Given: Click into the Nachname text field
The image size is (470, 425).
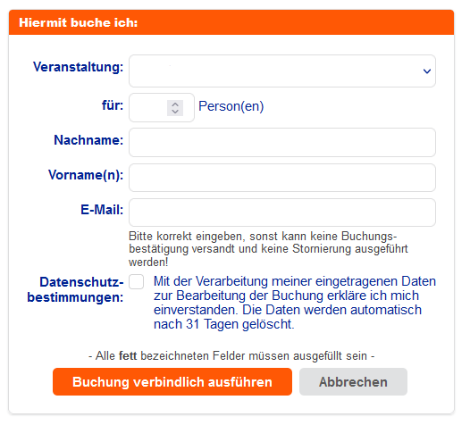Looking at the screenshot, I should click(x=282, y=143).
